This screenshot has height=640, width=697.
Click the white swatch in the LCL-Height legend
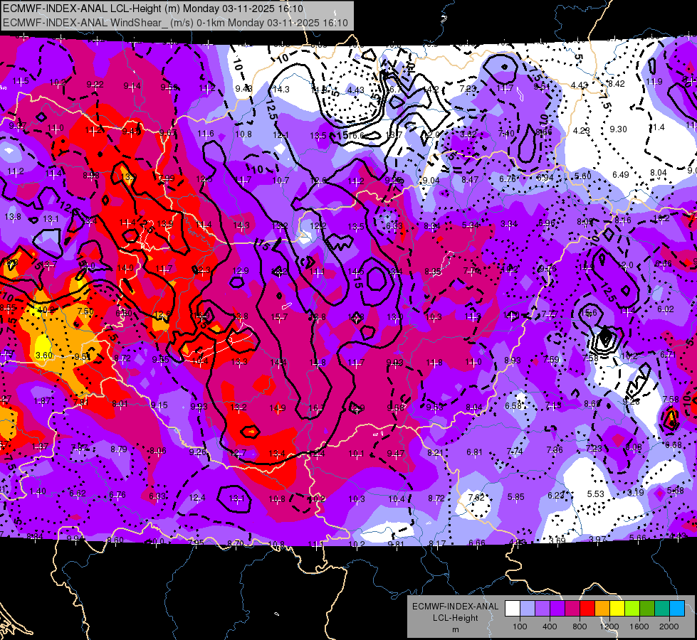point(513,609)
